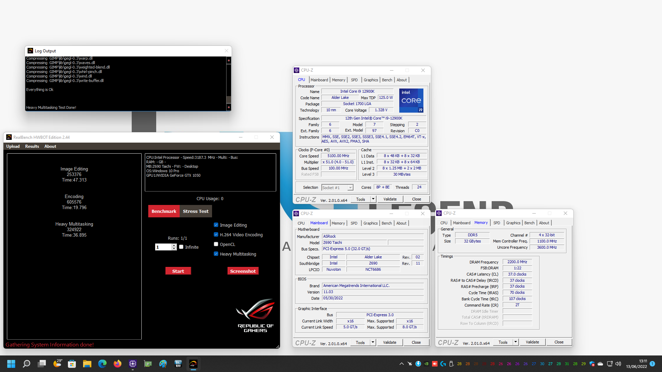The width and height of the screenshot is (662, 372).
Task: Click the Log Output scrollbar thumb
Action: 228,99
